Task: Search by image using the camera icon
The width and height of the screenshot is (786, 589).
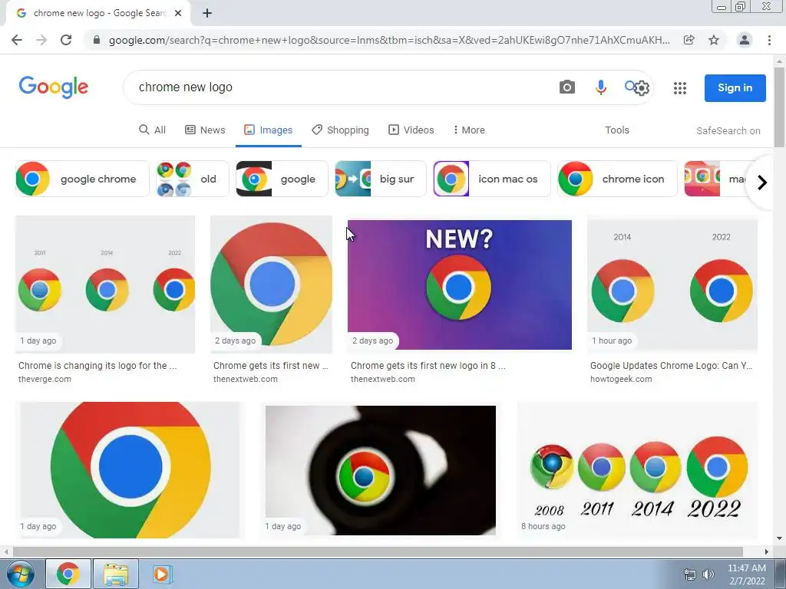Action: 567,87
